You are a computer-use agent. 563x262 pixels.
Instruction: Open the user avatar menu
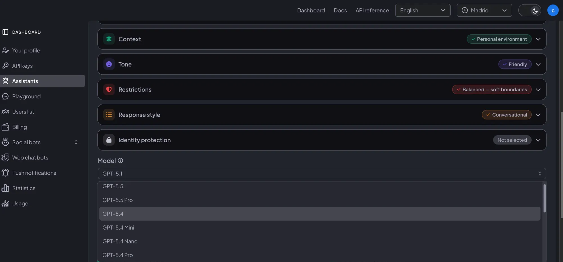pyautogui.click(x=553, y=10)
